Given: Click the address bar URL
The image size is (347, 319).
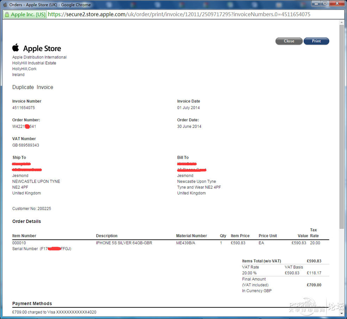Looking at the screenshot, I should click(x=179, y=14).
